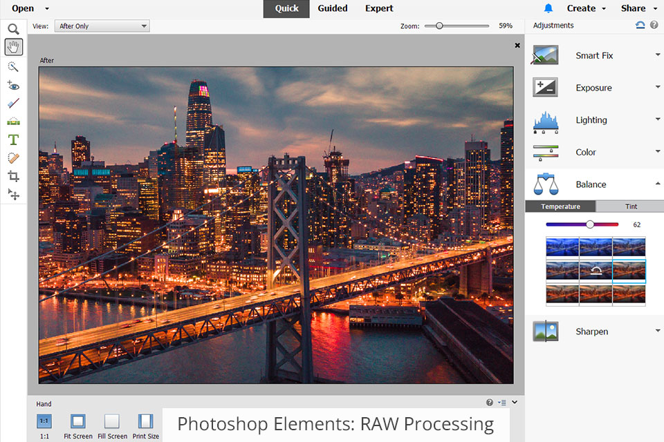Choose the coolest blue temperature preset thumbnail
Image resolution: width=664 pixels, height=442 pixels.
(x=562, y=247)
